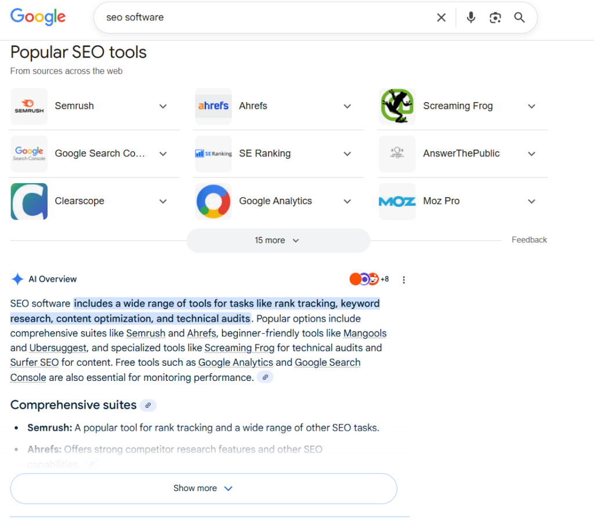Expand the list with 15 more
The height and width of the screenshot is (524, 594).
[278, 241]
